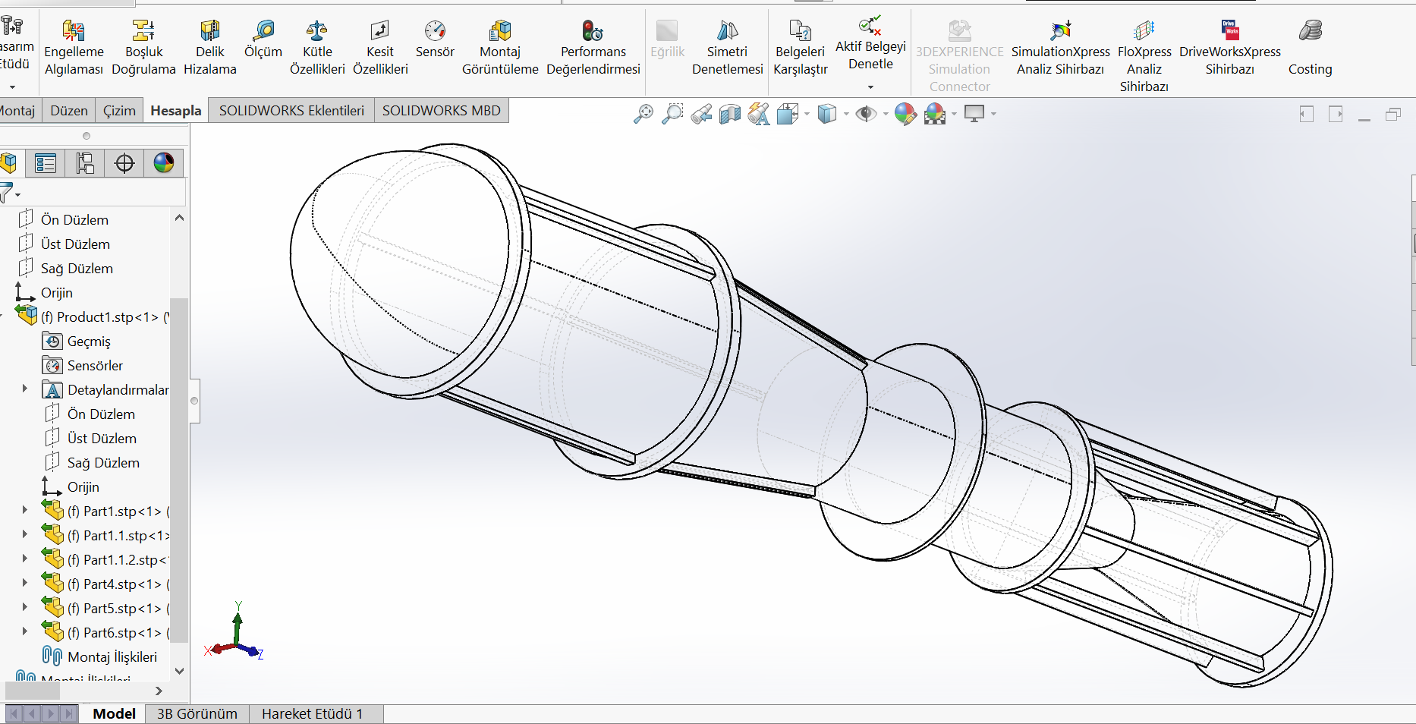The width and height of the screenshot is (1416, 724).
Task: Click the Sensör tool
Action: [435, 39]
